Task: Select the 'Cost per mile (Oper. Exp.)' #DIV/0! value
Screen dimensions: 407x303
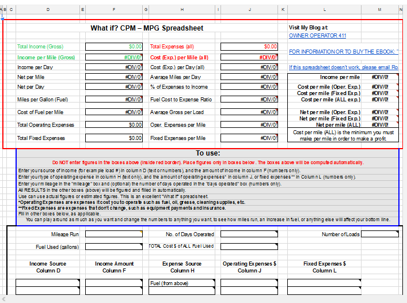Action: click(380, 87)
